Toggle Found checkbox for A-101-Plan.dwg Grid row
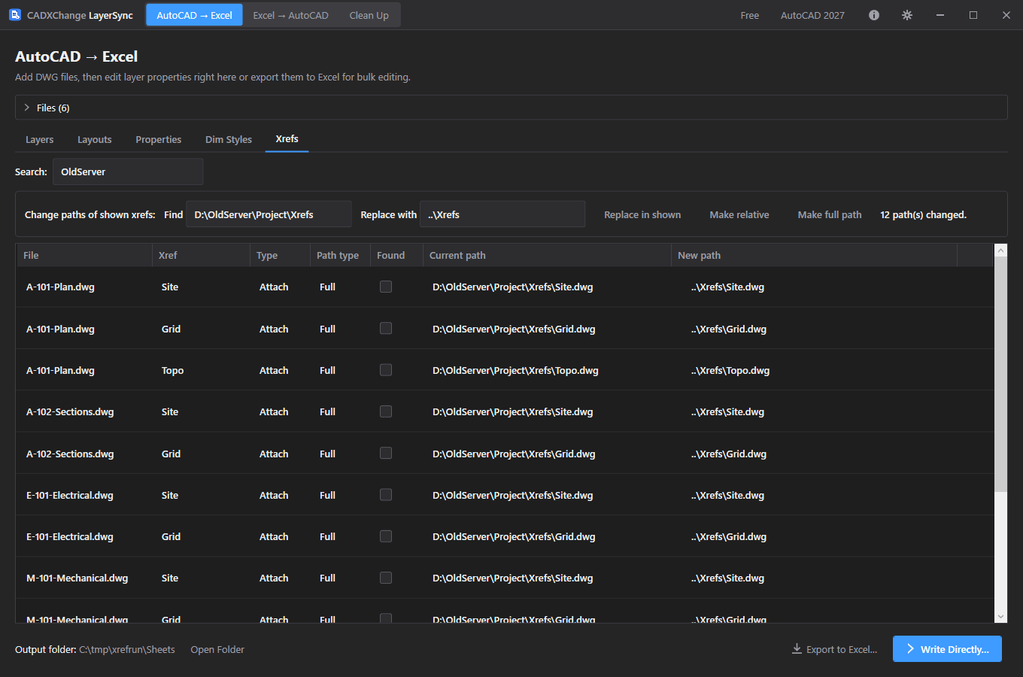 pos(386,328)
